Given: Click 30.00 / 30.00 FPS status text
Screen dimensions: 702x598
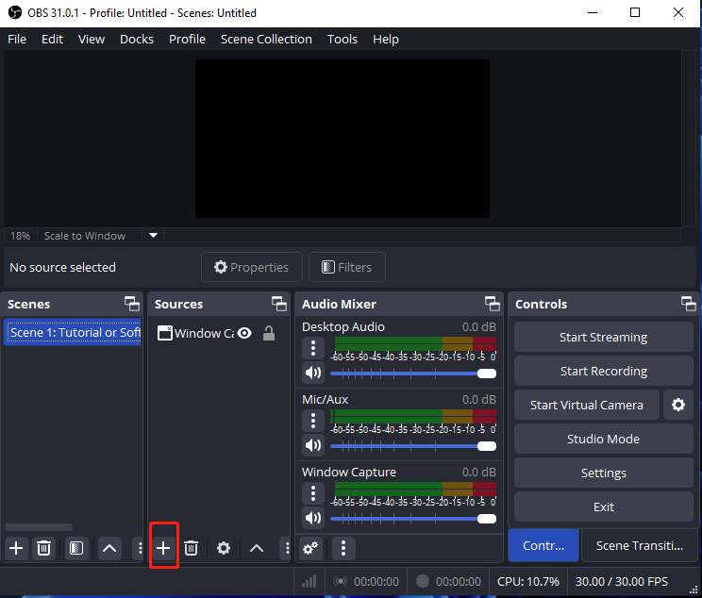Looking at the screenshot, I should click(622, 581).
